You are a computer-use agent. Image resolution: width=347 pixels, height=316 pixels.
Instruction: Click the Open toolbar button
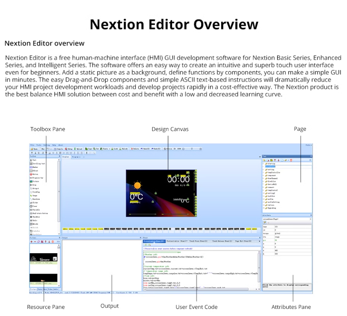(34, 149)
